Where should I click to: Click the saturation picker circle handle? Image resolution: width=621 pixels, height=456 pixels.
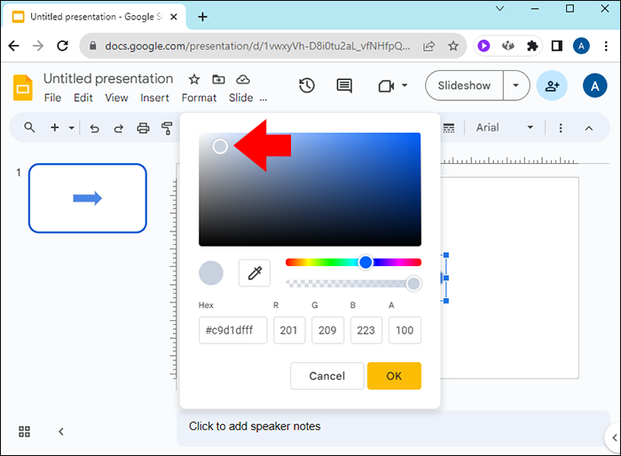tap(220, 146)
